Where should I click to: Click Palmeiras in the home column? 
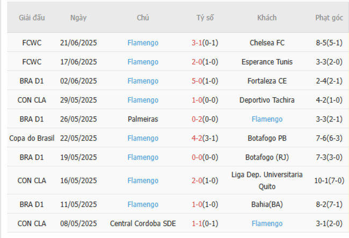pos(143,119)
